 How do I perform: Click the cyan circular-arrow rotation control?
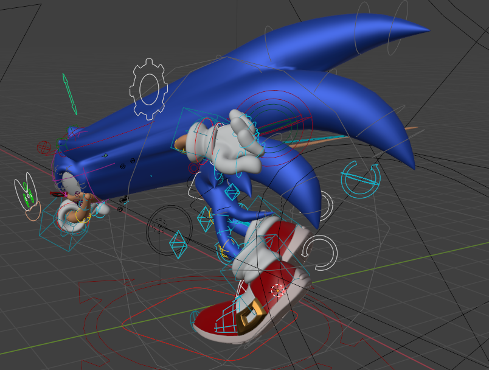click(x=361, y=180)
